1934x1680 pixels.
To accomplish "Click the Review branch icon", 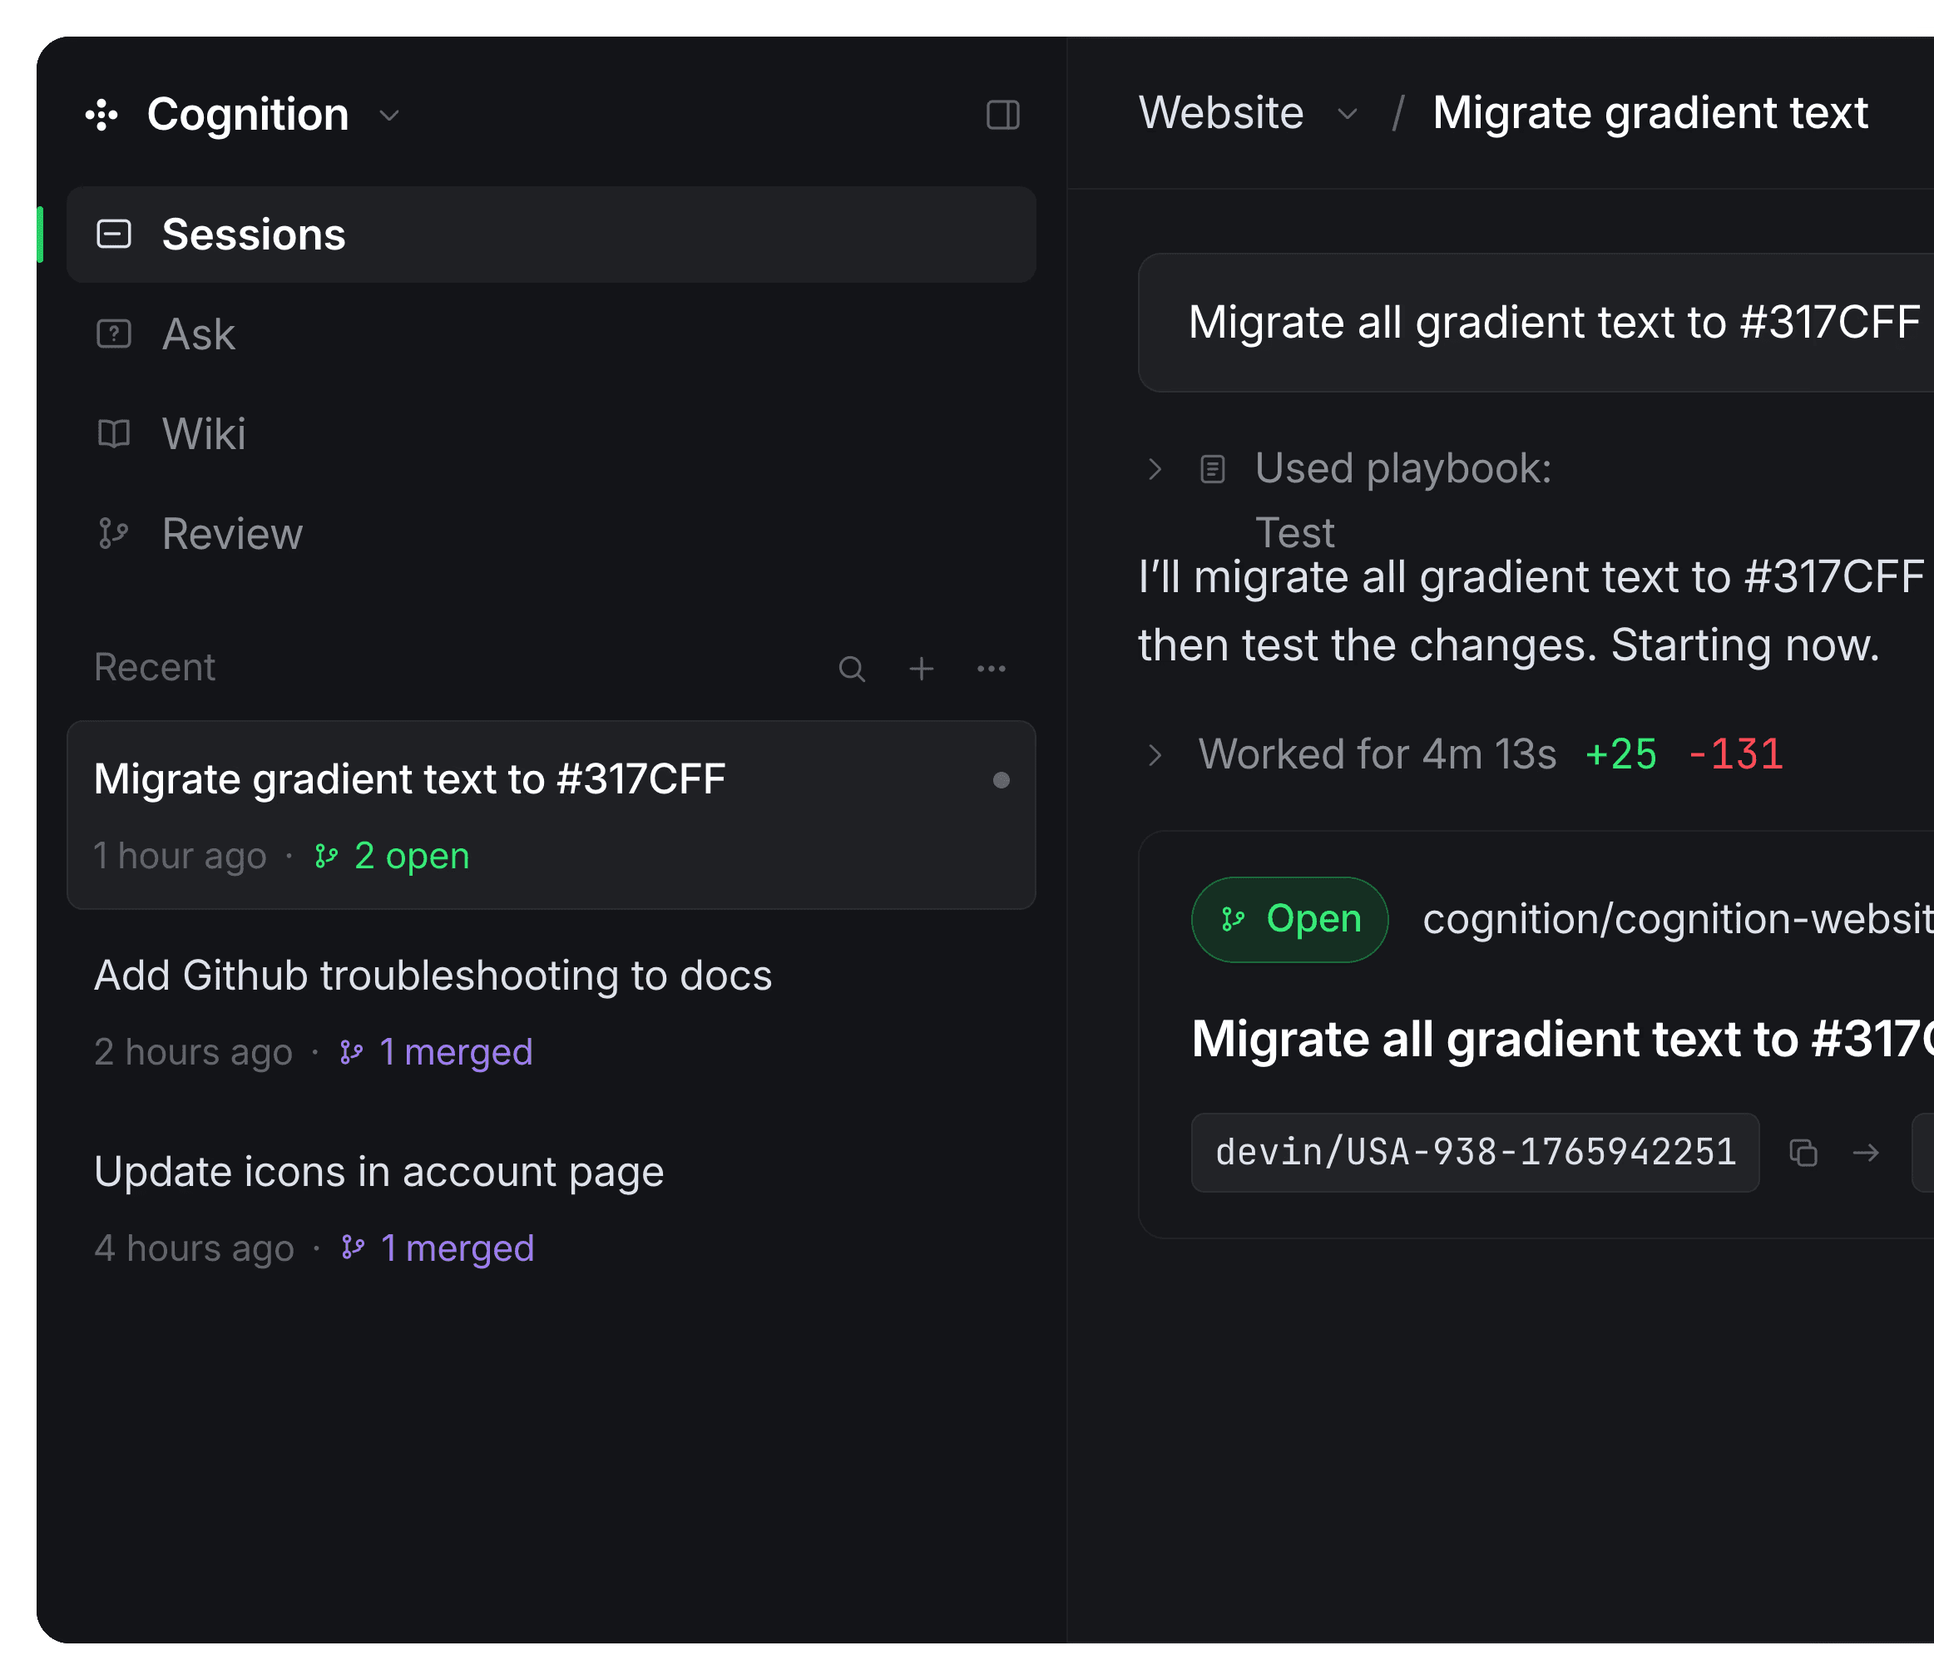I will pyautogui.click(x=114, y=535).
